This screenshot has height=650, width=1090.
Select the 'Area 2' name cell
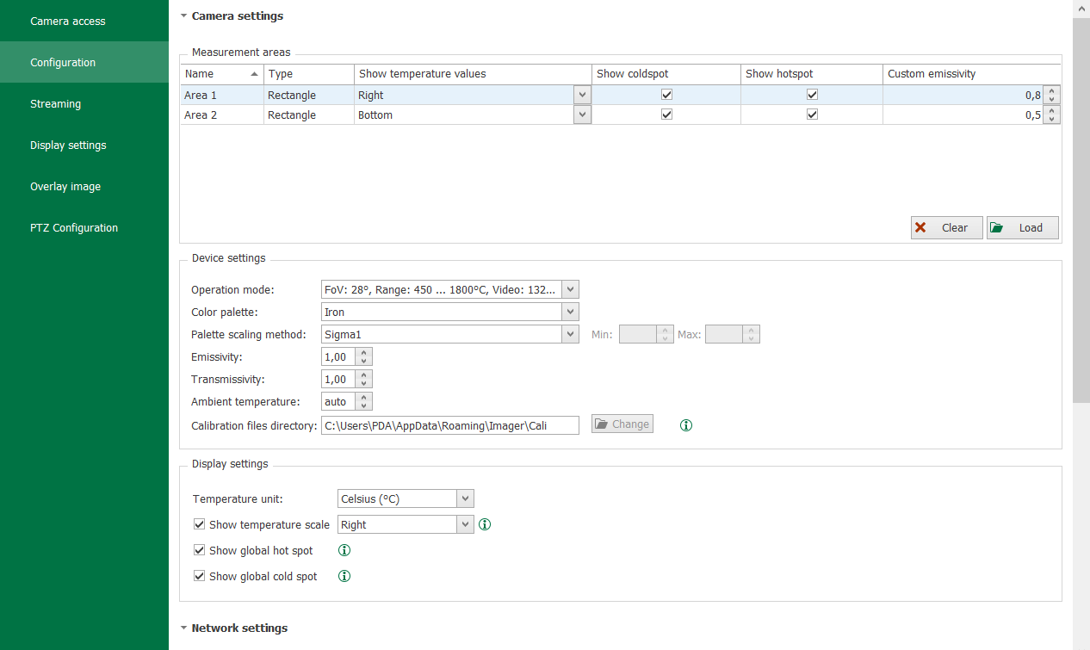[x=221, y=115]
